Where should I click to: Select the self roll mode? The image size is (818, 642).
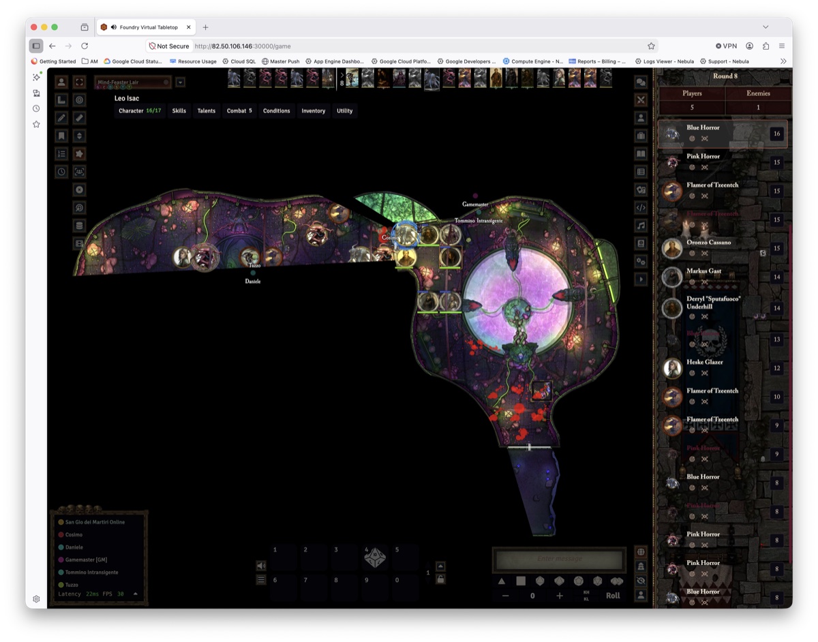pos(641,595)
